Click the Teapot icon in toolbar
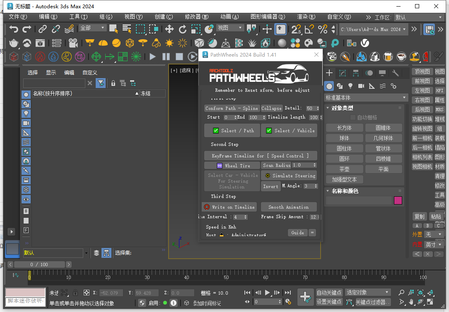The width and height of the screenshot is (449, 312). pyautogui.click(x=13, y=43)
